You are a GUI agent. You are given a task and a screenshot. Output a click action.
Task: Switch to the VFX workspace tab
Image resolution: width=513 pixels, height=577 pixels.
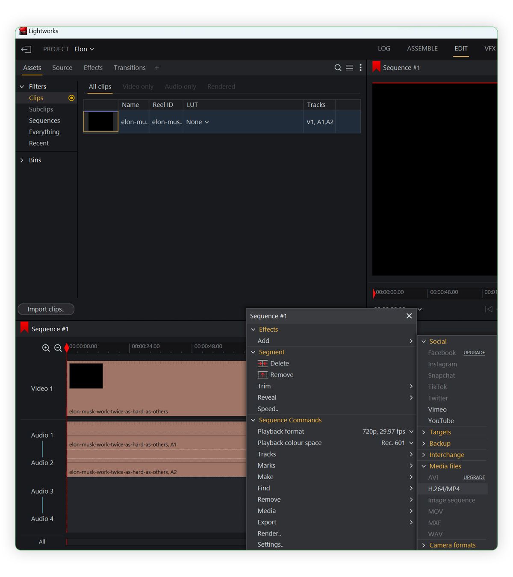tap(490, 49)
